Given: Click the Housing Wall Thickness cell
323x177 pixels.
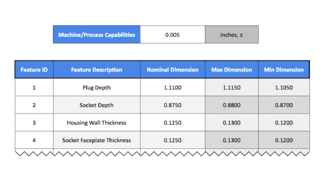Looking at the screenshot, I should (97, 123).
